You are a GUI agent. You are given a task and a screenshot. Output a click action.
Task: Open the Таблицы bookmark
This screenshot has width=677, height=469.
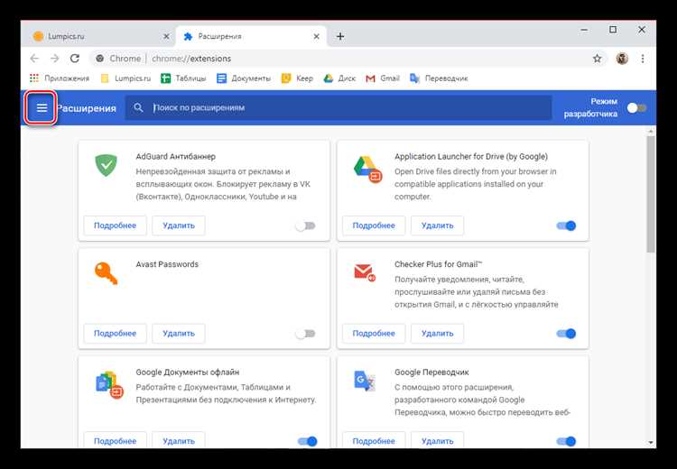click(x=183, y=78)
